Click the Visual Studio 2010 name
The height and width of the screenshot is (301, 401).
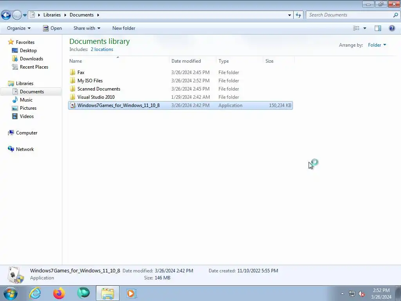tap(96, 97)
